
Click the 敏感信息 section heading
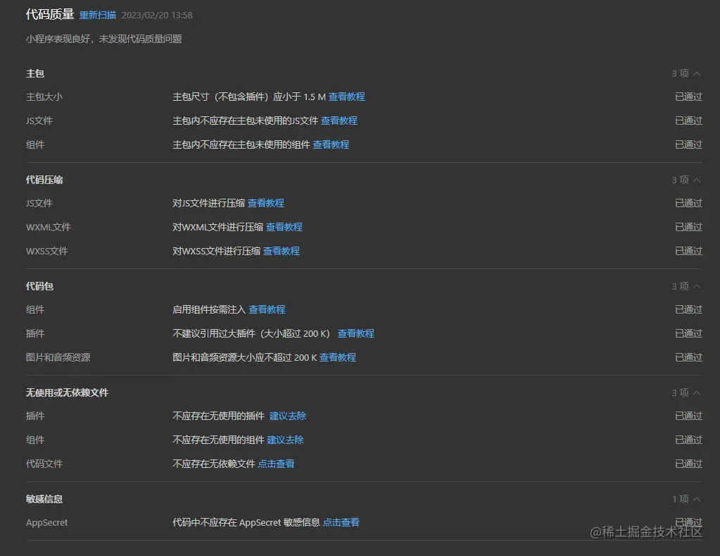(44, 499)
